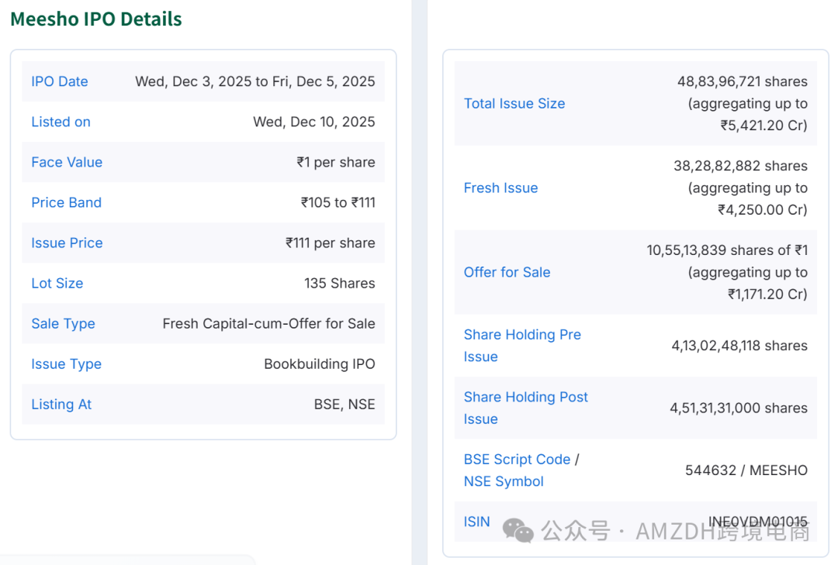Click the Lot Size link
838x565 pixels.
[57, 283]
